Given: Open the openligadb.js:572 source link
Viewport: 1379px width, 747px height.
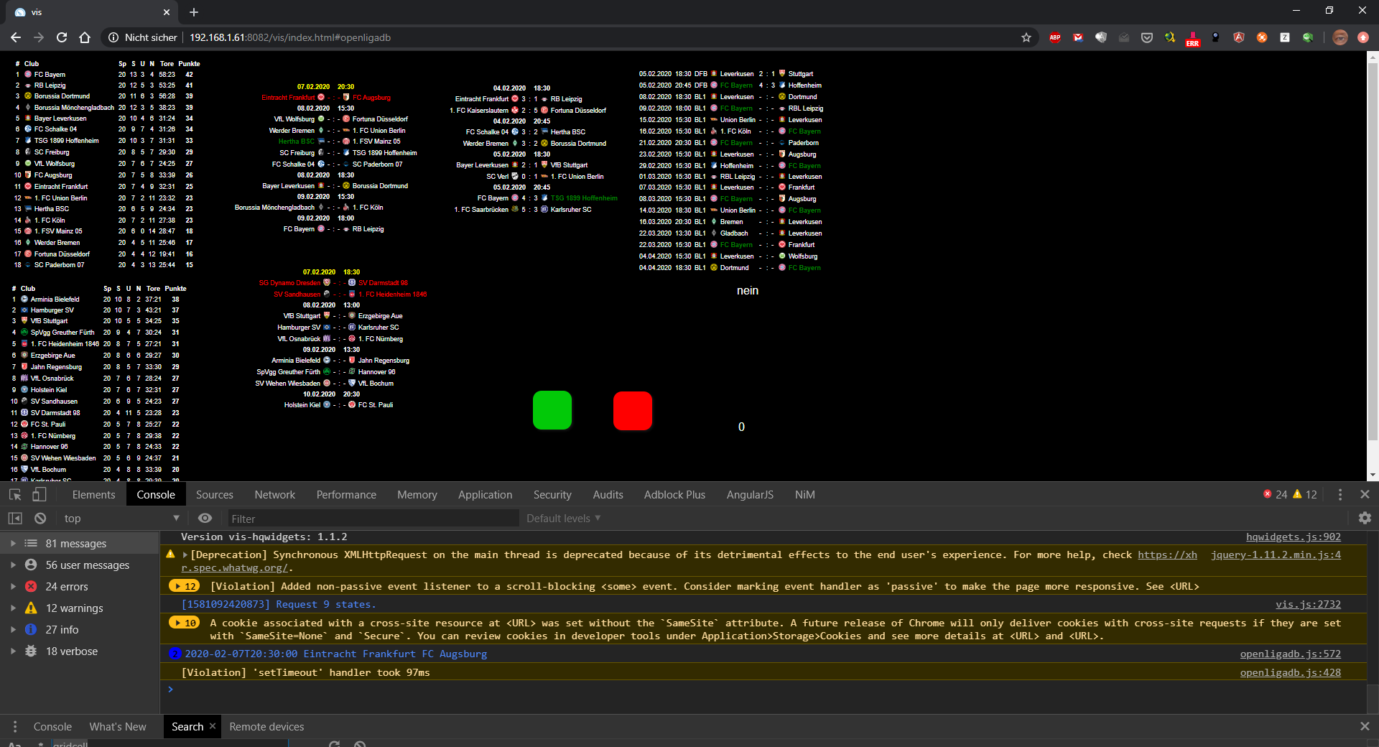Looking at the screenshot, I should click(x=1290, y=654).
